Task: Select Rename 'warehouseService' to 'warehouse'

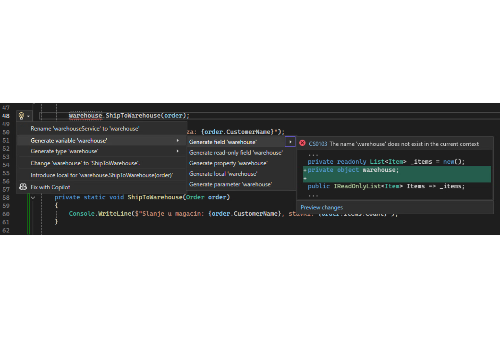Action: (x=85, y=129)
